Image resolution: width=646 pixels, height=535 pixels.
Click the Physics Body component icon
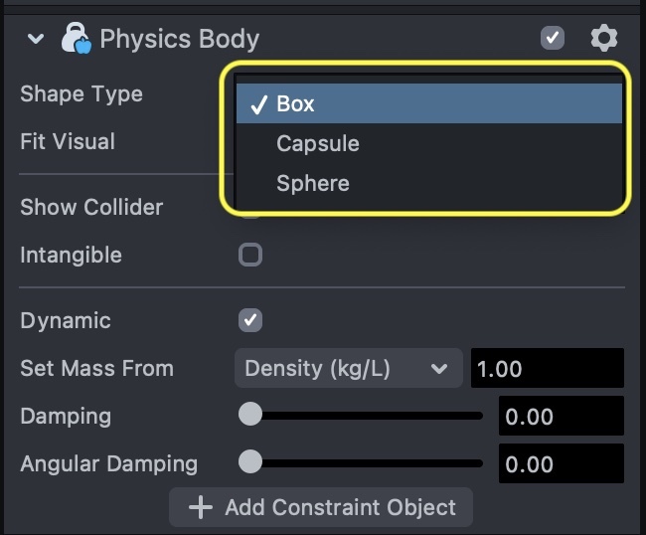(x=76, y=40)
